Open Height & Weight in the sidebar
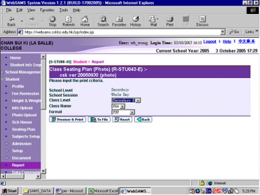 pyautogui.click(x=26, y=101)
